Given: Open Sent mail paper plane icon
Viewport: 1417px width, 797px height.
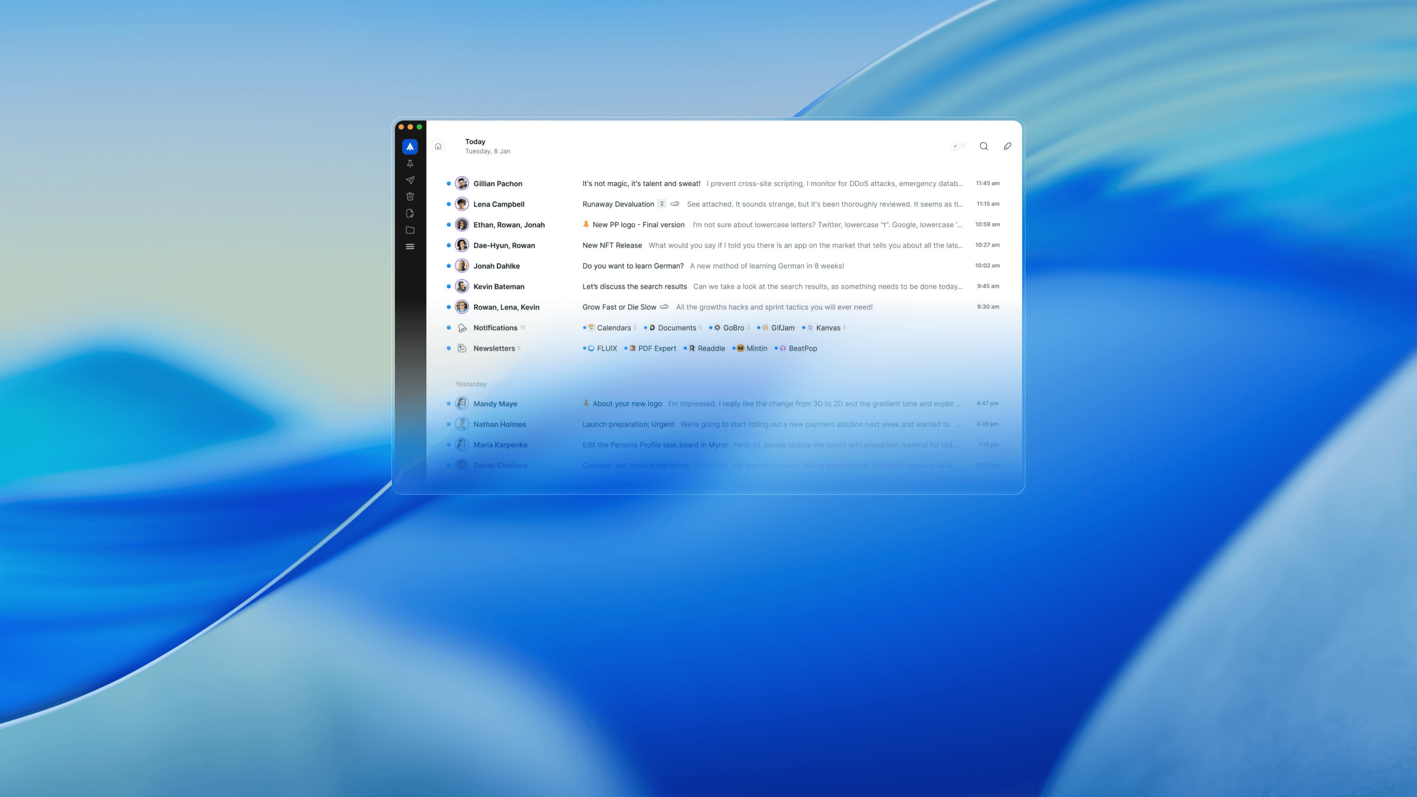Looking at the screenshot, I should point(410,180).
